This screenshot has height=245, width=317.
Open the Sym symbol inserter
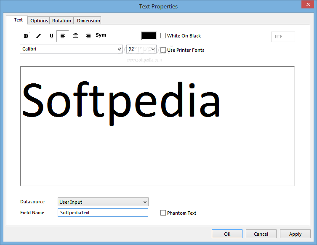pos(101,35)
